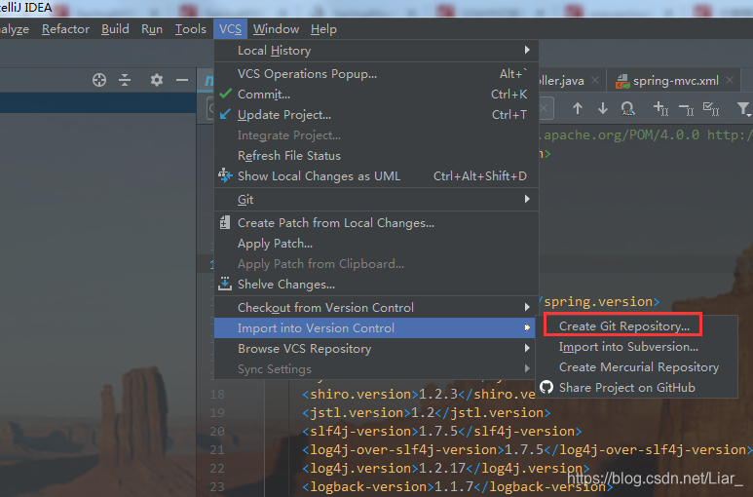The height and width of the screenshot is (497, 753).
Task: Open the Run menu
Action: tap(152, 29)
